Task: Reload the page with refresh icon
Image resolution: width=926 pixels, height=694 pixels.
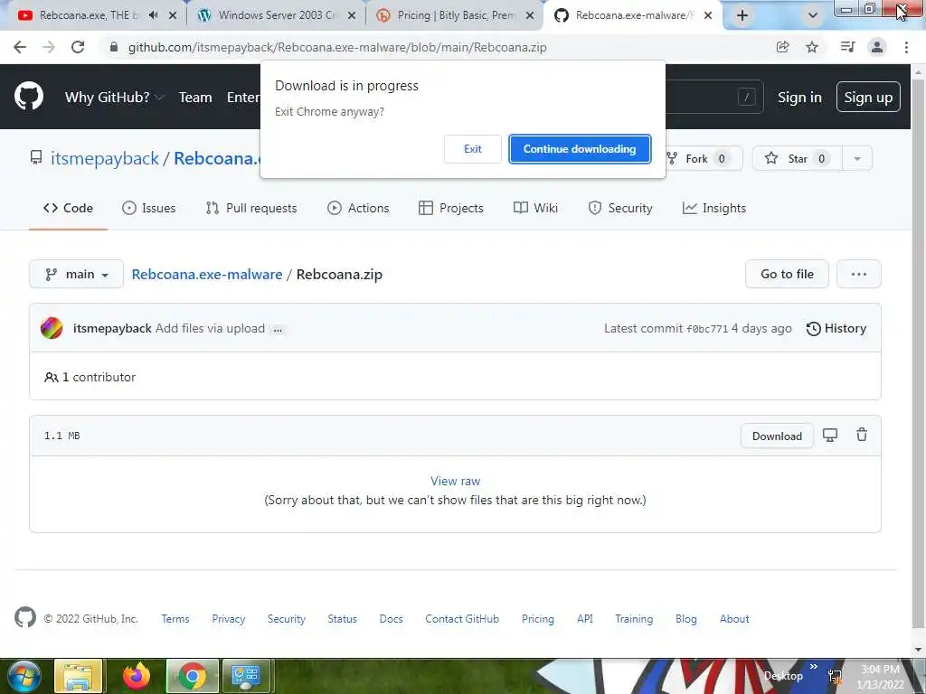Action: point(78,47)
